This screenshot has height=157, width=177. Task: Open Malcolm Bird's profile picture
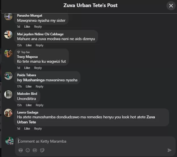(8, 94)
